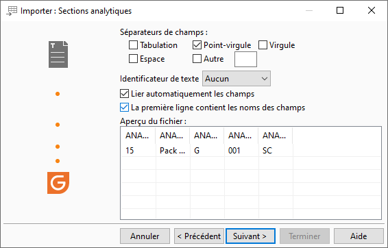This screenshot has width=388, height=248.
Task: Click the Suivant button
Action: point(250,236)
